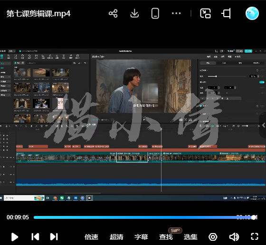This screenshot has width=266, height=245.
Task: Skip to the next video
Action: [54, 237]
